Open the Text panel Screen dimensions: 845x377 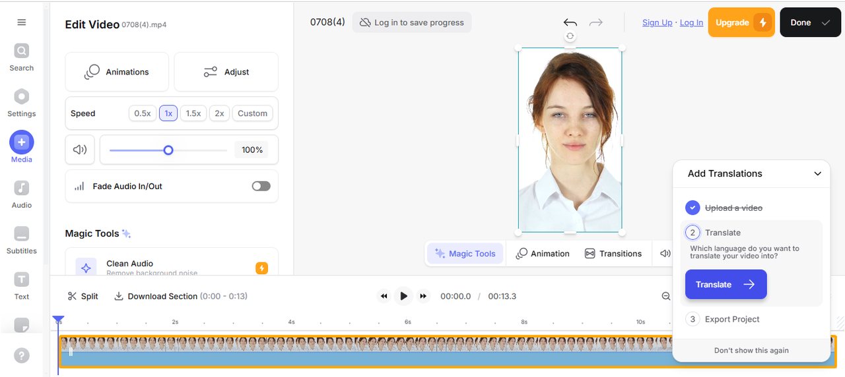[x=22, y=285]
